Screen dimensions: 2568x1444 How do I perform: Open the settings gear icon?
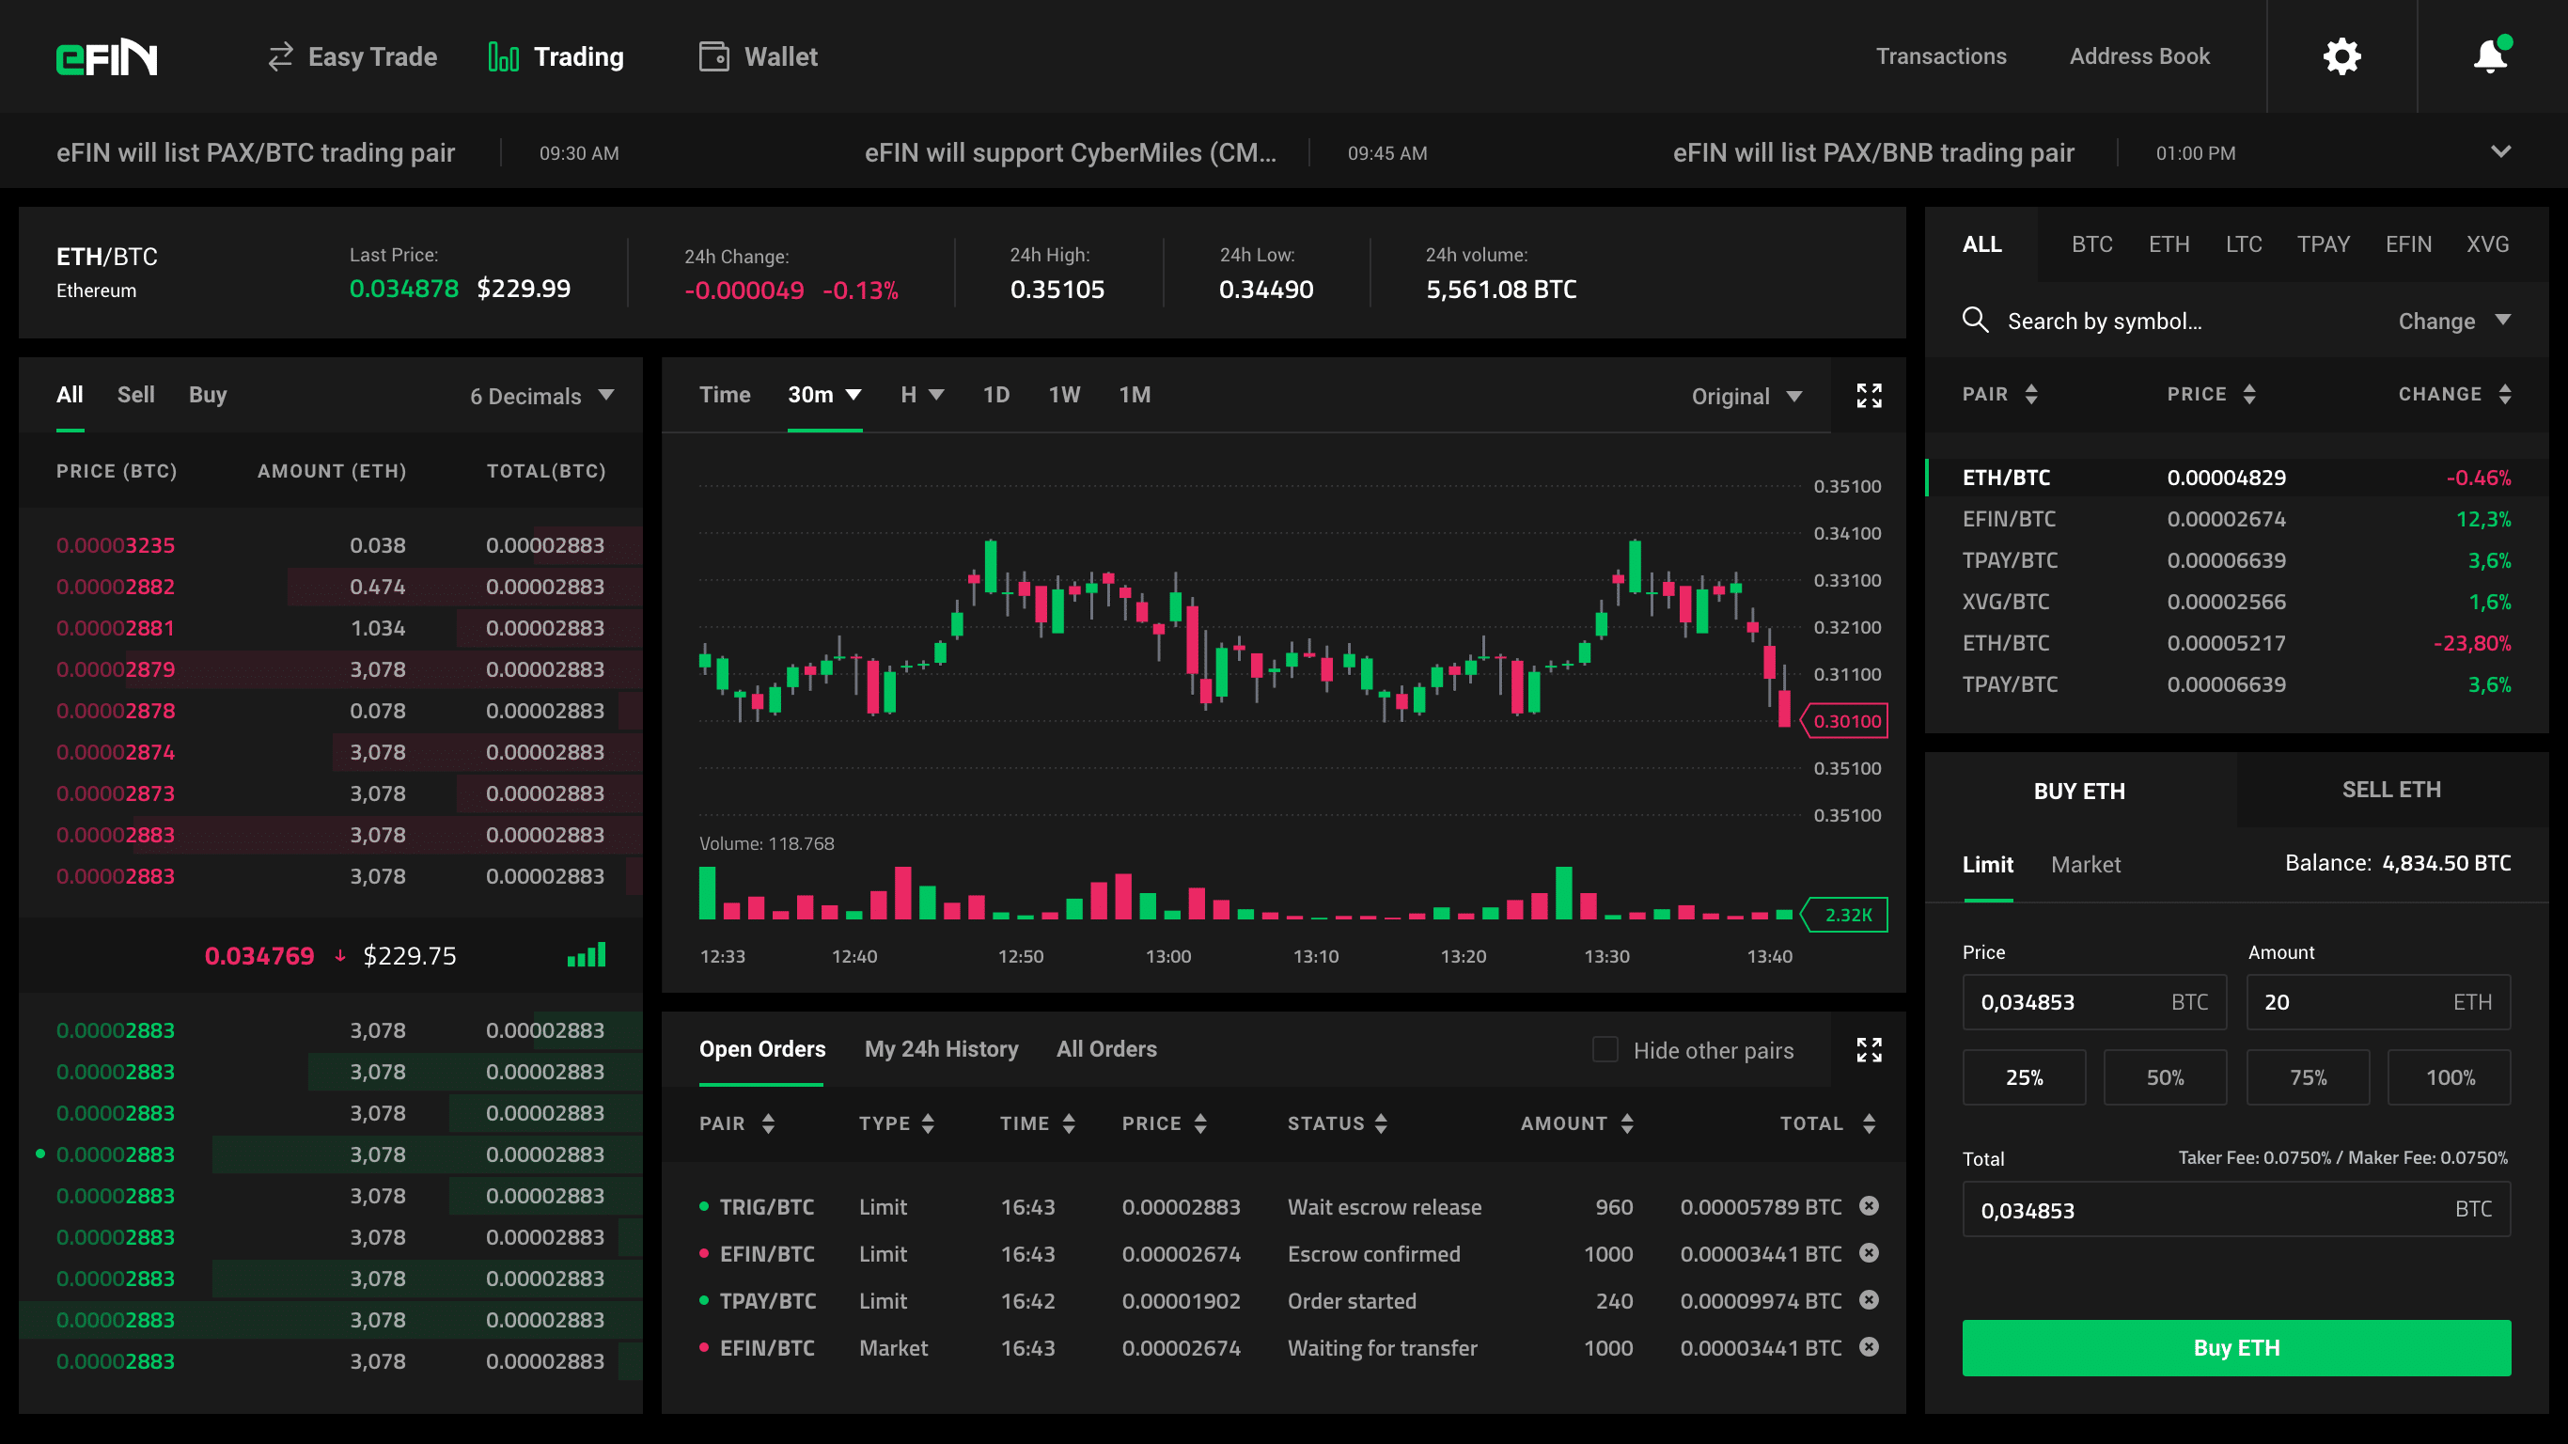tap(2341, 56)
